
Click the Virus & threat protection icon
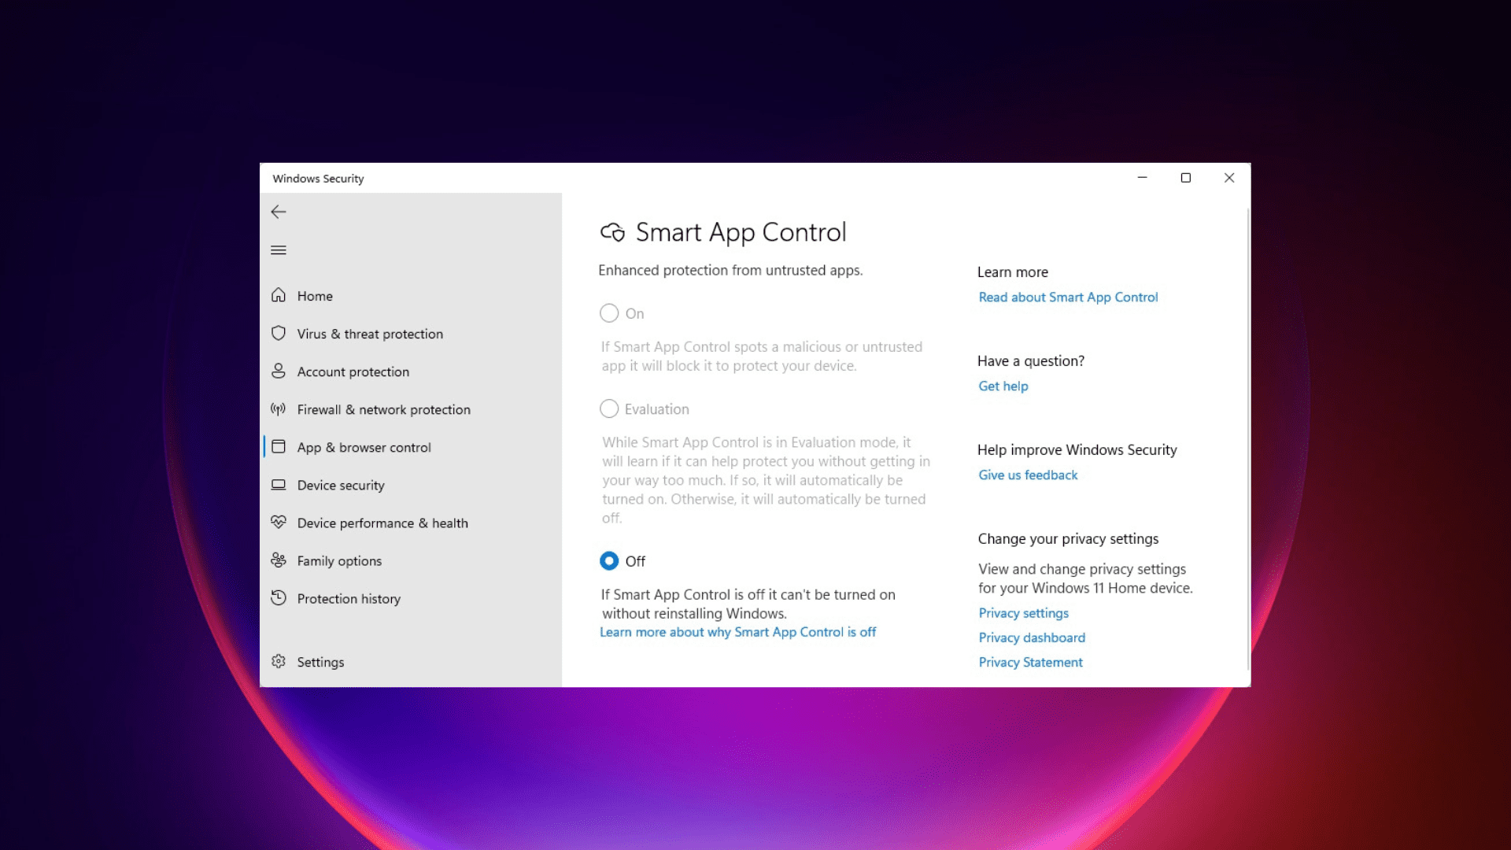[278, 333]
